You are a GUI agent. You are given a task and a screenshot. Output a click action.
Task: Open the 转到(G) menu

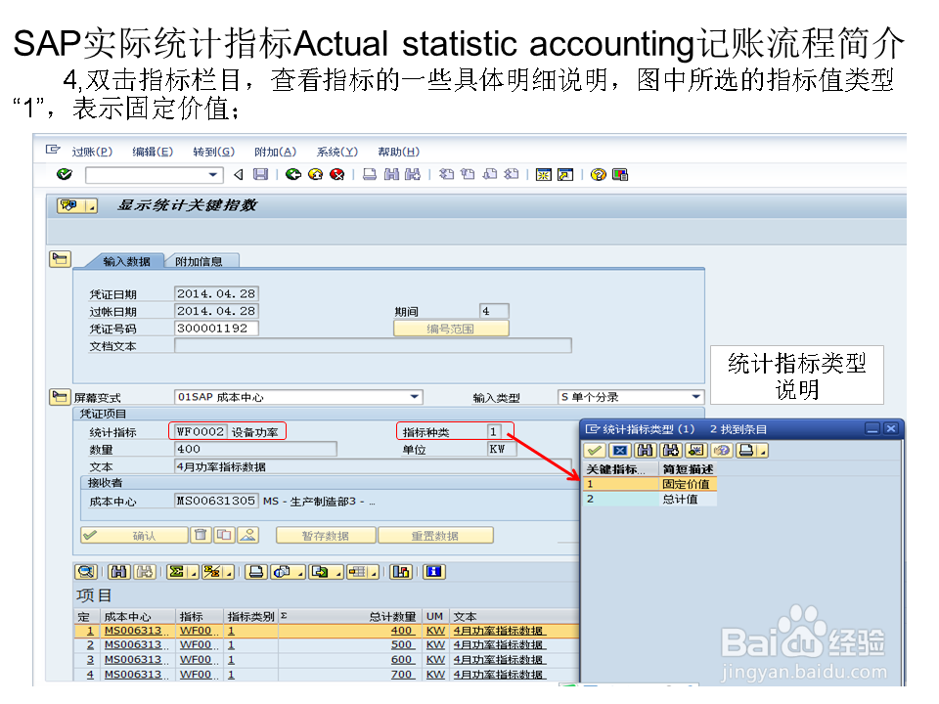[x=214, y=152]
